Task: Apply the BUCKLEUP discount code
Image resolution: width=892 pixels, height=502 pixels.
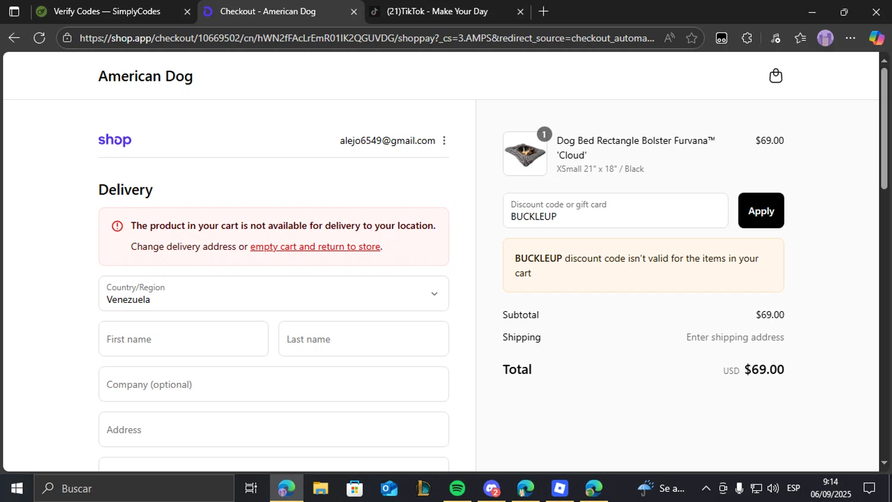Action: point(761,211)
